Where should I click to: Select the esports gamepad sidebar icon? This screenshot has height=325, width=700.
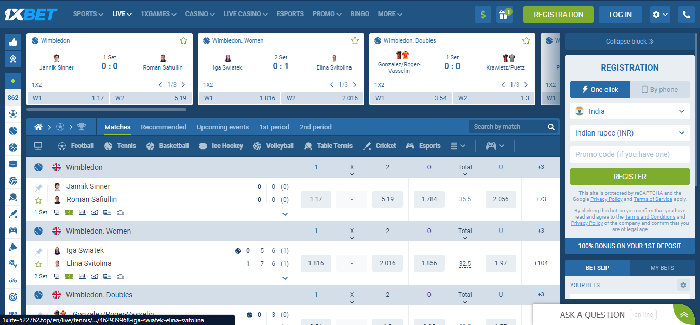click(13, 231)
